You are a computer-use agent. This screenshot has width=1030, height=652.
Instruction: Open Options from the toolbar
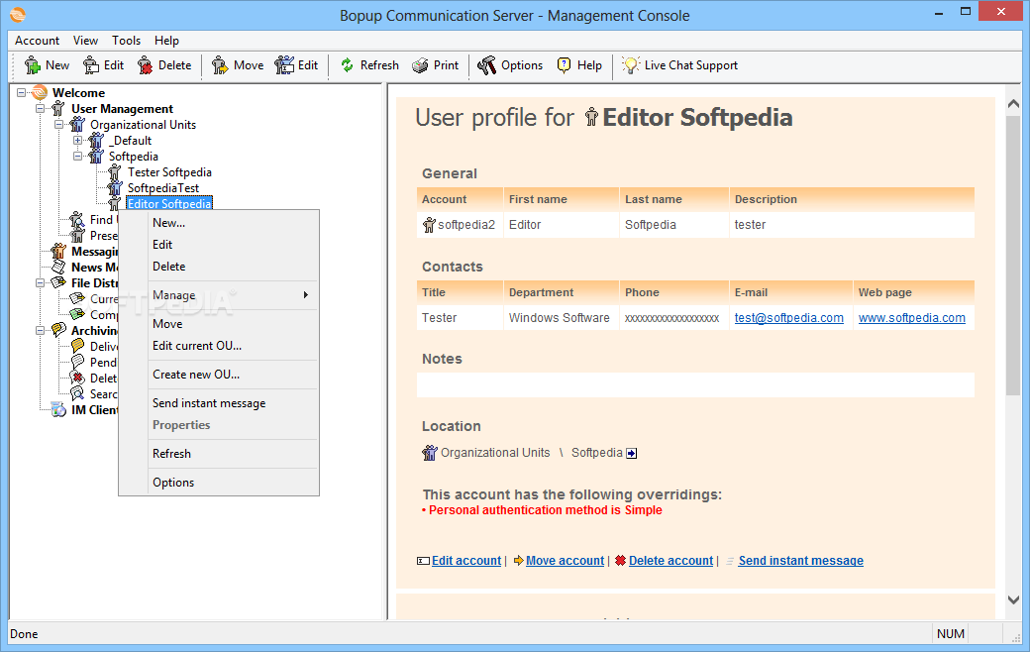510,65
